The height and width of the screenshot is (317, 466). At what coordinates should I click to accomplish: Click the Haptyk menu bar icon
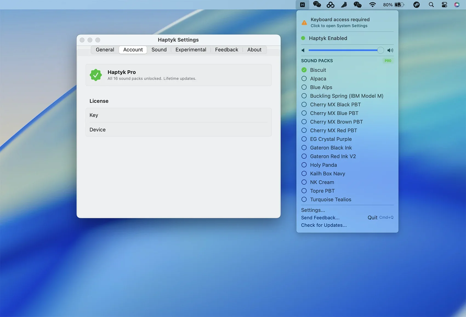(x=302, y=5)
